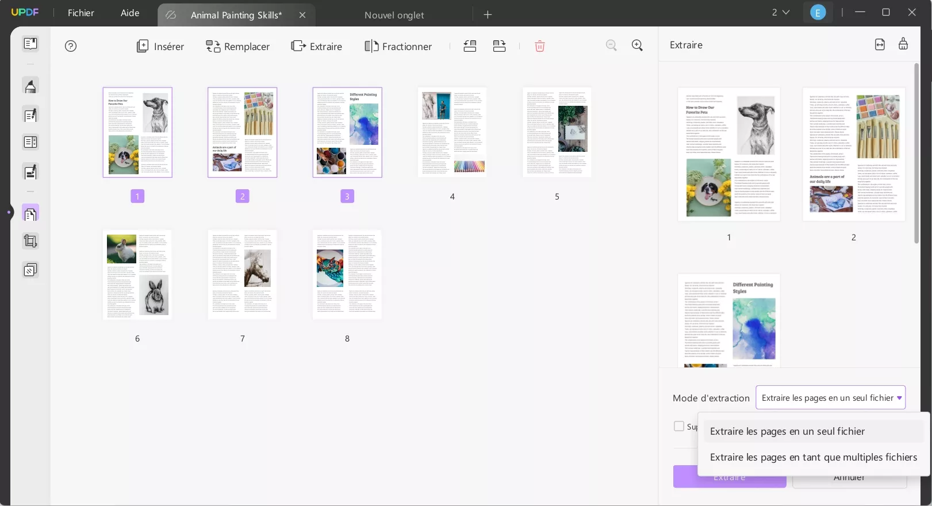Open the Crop Pages tool in sidebar

30,241
